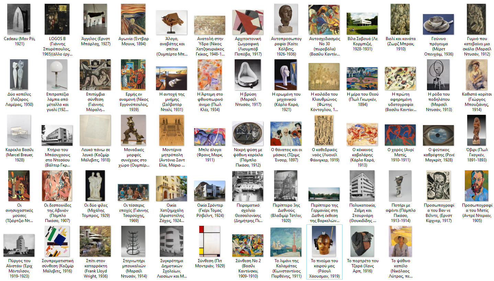Image resolution: width=494 pixels, height=281 pixels.
Task: Click Η ερωμένη του μηχανικού thumbnail
Action: pos(286,75)
